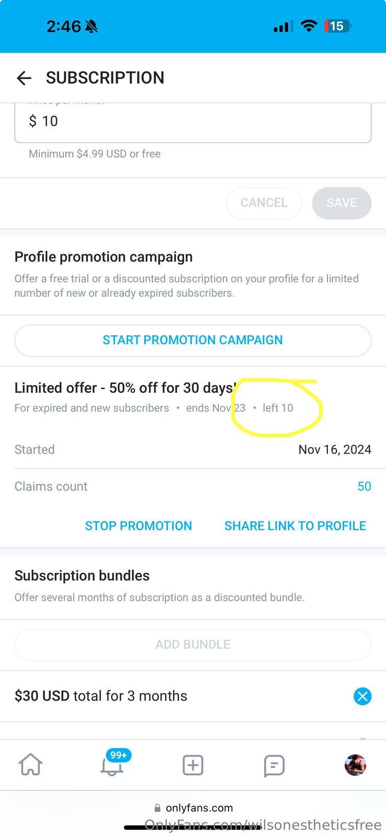
Task: Open the claims count value 50
Action: (x=364, y=487)
